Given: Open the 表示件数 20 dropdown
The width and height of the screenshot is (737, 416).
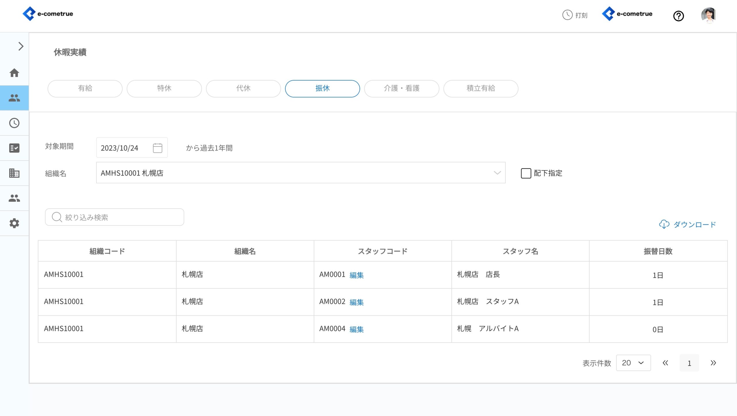Looking at the screenshot, I should (x=633, y=363).
